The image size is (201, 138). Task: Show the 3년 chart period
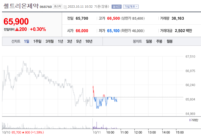(x=70, y=41)
